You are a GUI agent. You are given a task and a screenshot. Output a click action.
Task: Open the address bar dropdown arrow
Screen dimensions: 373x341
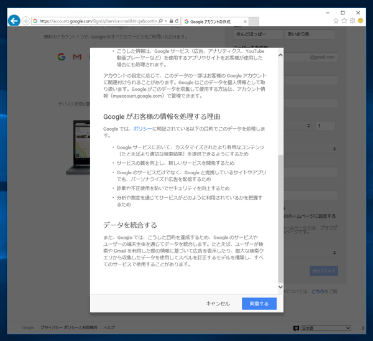click(x=166, y=21)
